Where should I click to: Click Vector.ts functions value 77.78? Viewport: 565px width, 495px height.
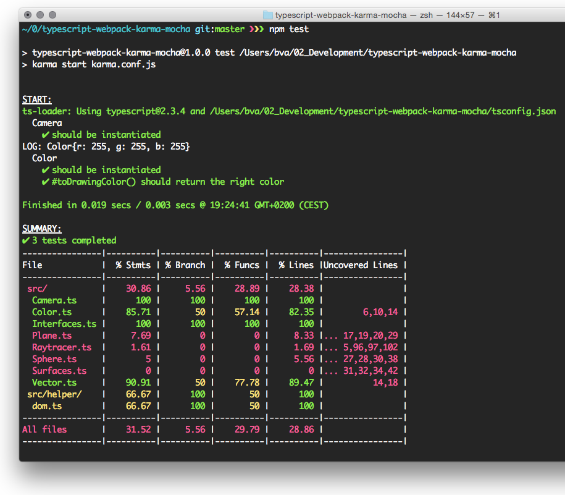[247, 383]
